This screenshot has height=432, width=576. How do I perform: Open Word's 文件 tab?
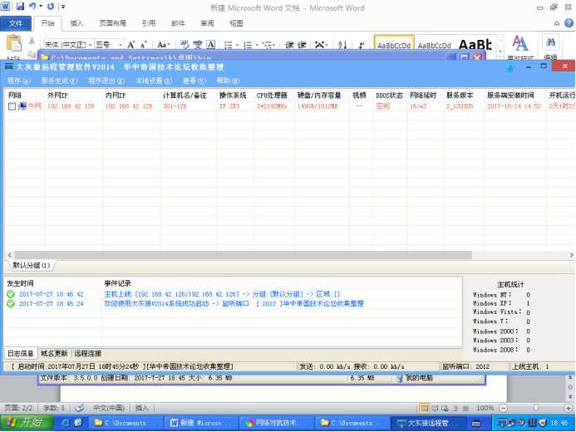coord(16,23)
